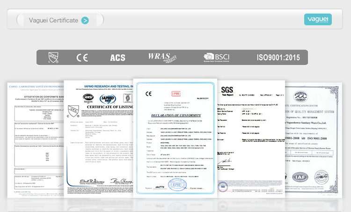Open the CARSO attestation certificate
Image resolution: width=351 pixels, height=212 pixels.
pos(36,140)
